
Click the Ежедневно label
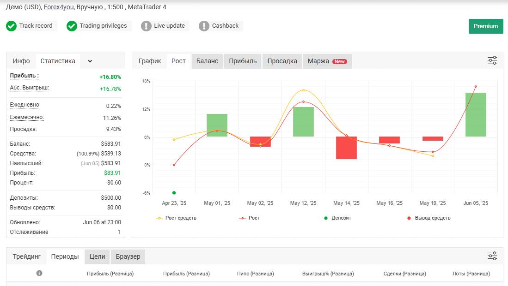(x=24, y=105)
